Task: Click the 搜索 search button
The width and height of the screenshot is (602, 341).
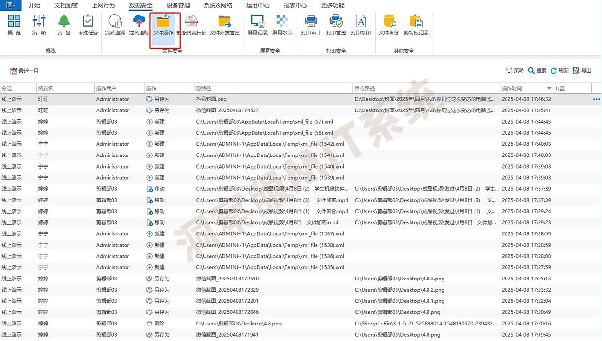Action: [x=537, y=71]
